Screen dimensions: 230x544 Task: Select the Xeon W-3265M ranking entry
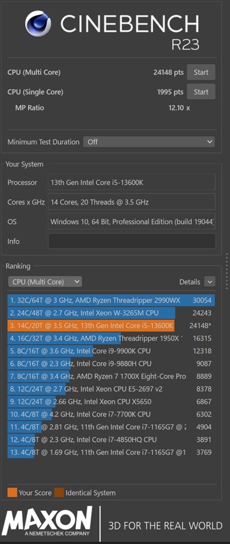point(111,313)
